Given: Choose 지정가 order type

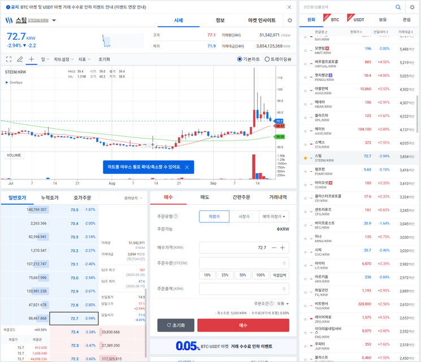Looking at the screenshot, I should [214, 217].
